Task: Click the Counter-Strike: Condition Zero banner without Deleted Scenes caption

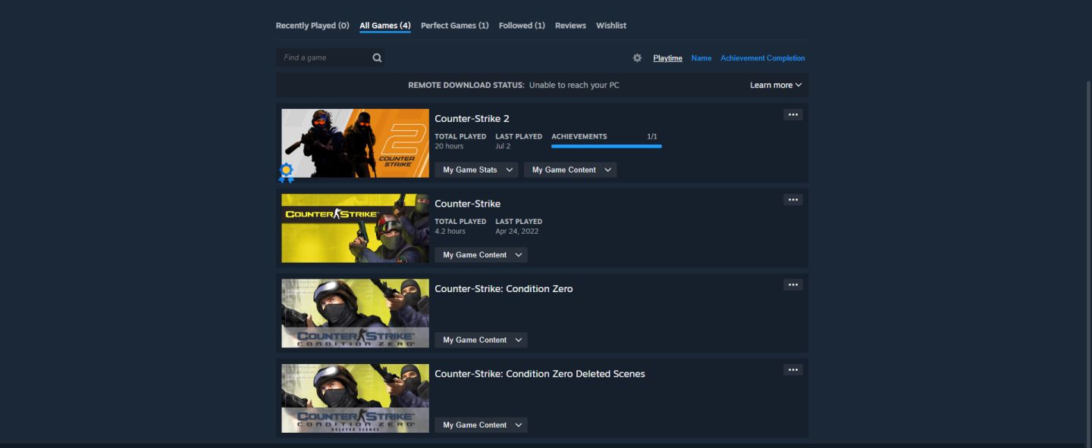Action: coord(355,313)
